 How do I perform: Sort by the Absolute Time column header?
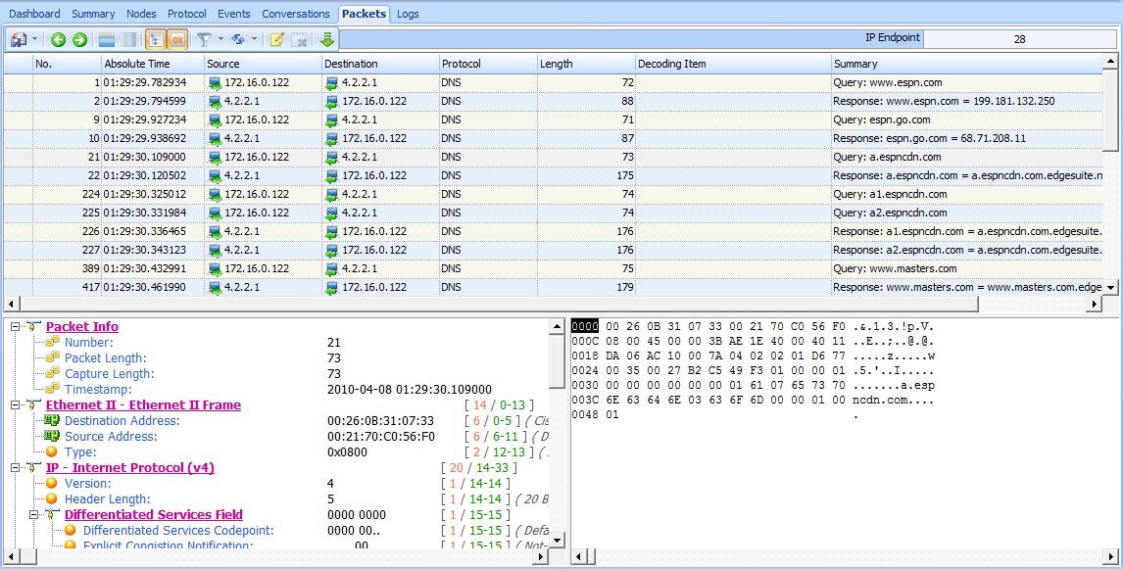point(153,64)
